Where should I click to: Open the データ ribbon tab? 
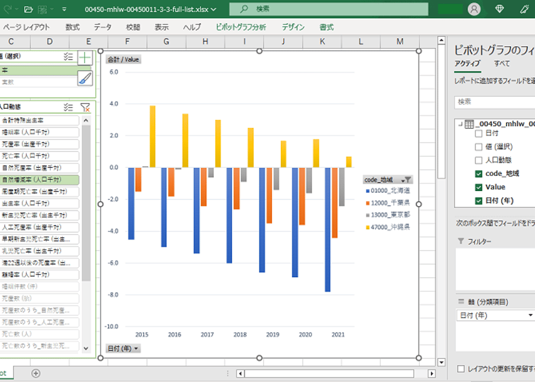pyautogui.click(x=102, y=27)
